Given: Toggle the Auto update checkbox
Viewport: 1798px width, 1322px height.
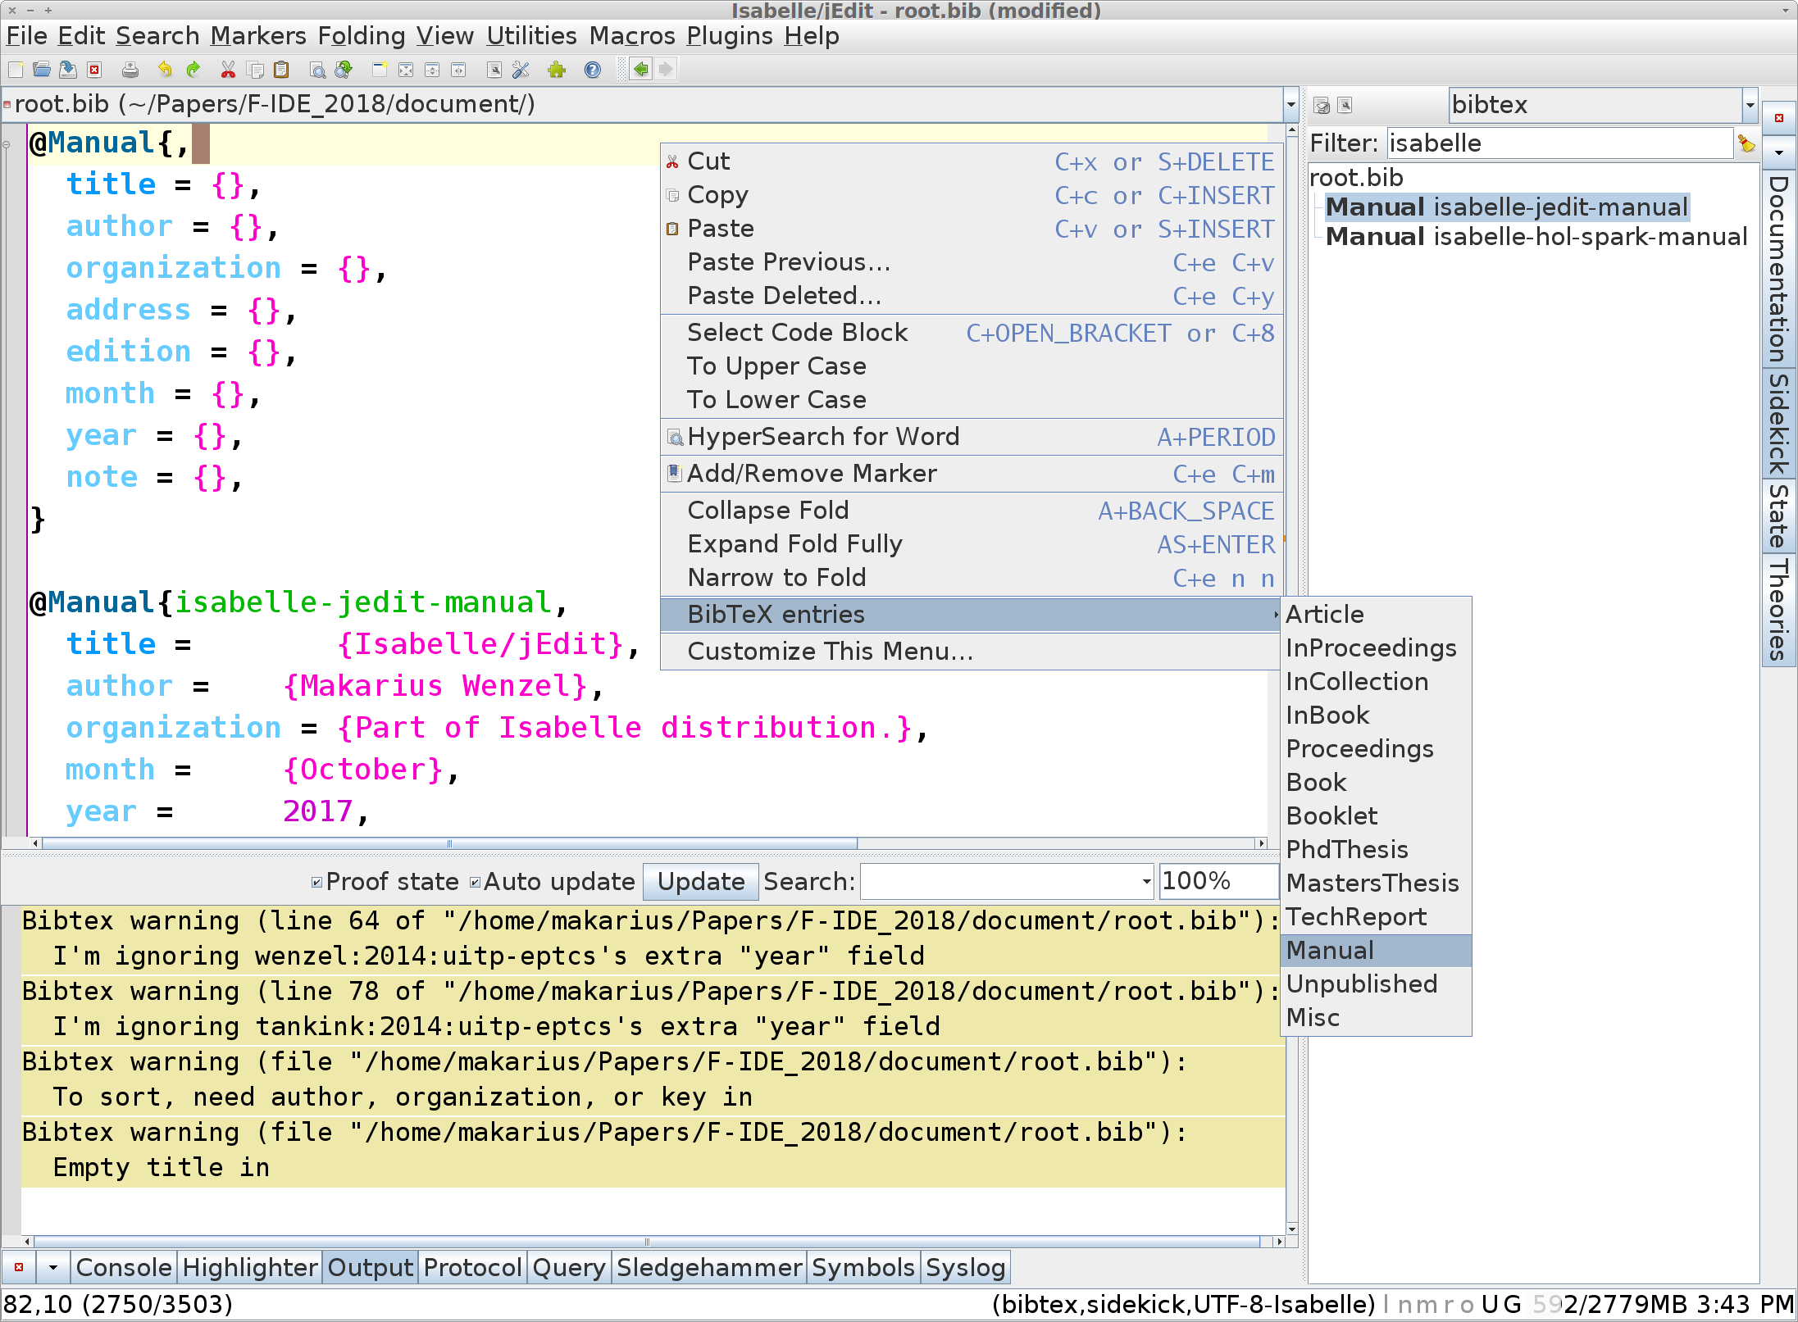Looking at the screenshot, I should pos(475,882).
